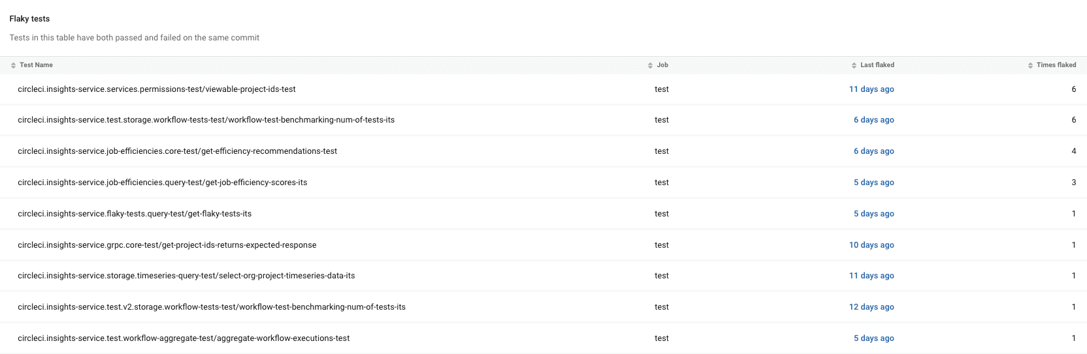Open '6 days ago' link for get-efficiency-recommendations-test
The image size is (1087, 354).
click(874, 151)
